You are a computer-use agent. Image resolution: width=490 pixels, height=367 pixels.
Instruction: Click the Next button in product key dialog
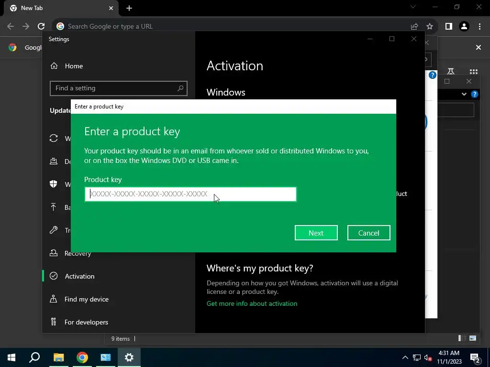[316, 233]
